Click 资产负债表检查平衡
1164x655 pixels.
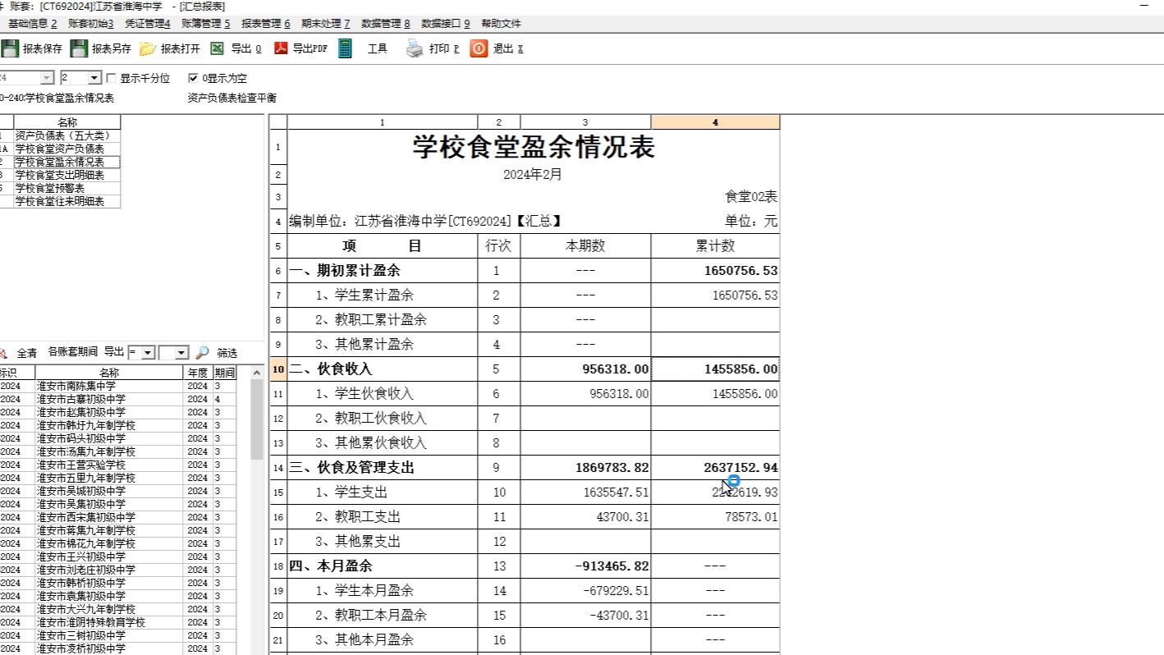232,98
